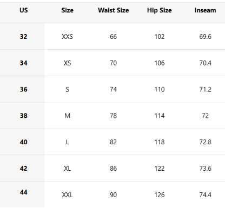Select the US size 40 row label
Image resolution: width=225 pixels, height=208 pixels.
24,142
